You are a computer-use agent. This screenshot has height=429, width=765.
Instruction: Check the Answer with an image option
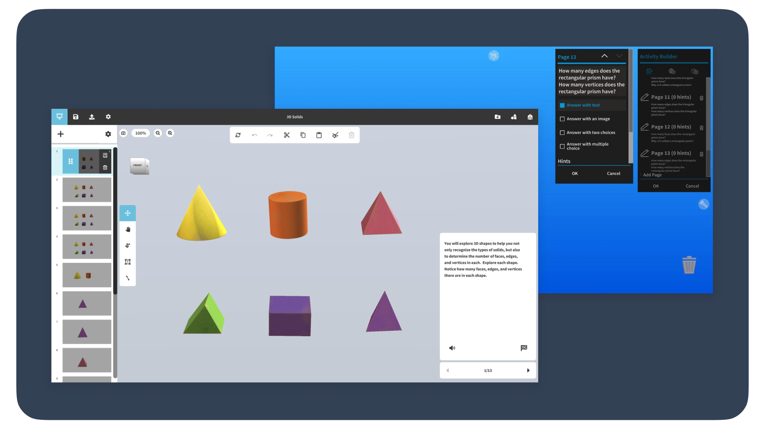point(562,118)
